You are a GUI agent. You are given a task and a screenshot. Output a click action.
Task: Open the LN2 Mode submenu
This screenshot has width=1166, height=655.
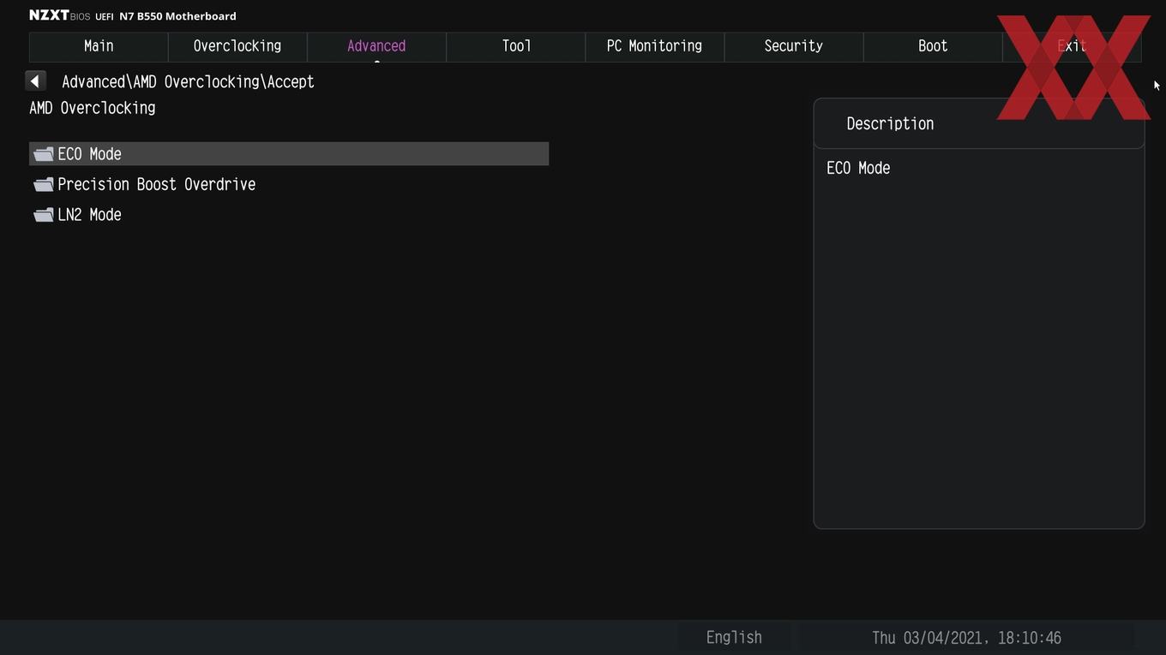[x=289, y=215]
